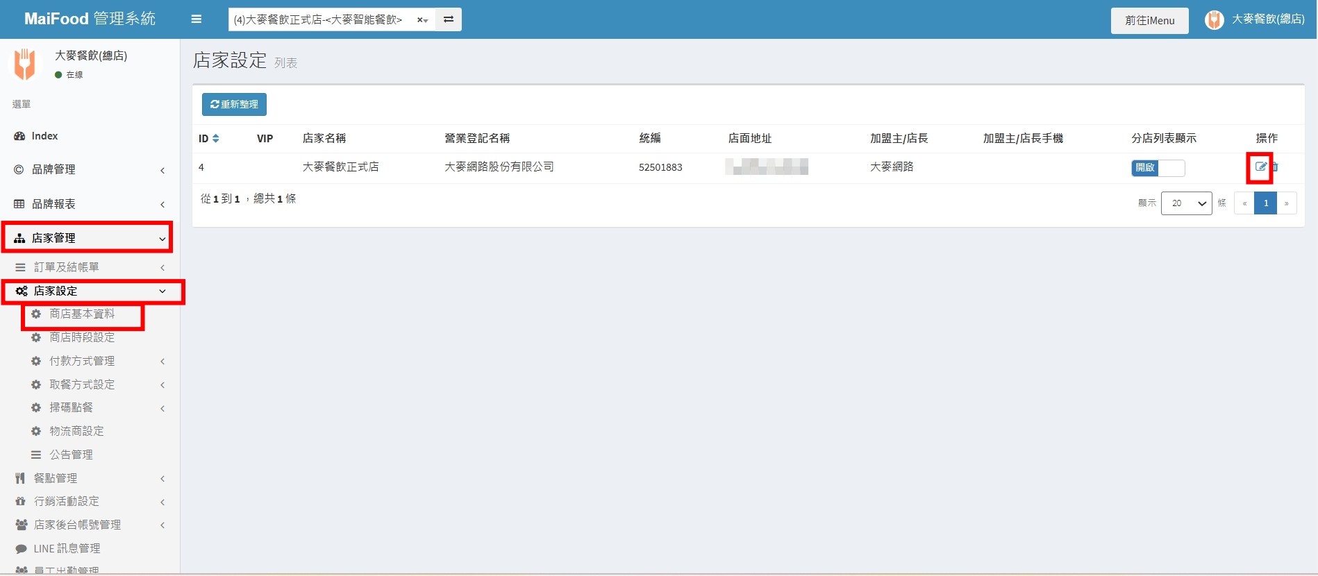1318x576 pixels.
Task: Click the hamburger sidebar toggle icon
Action: pos(197,19)
